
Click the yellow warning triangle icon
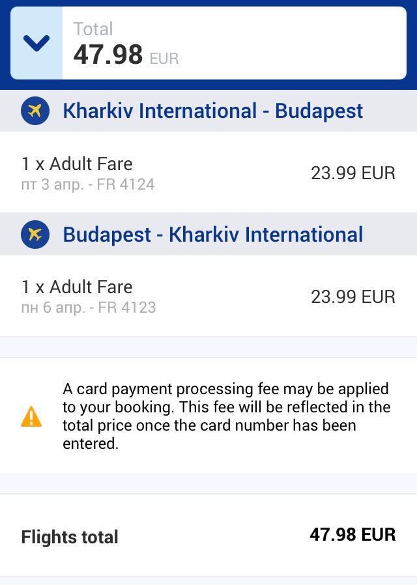point(31,416)
